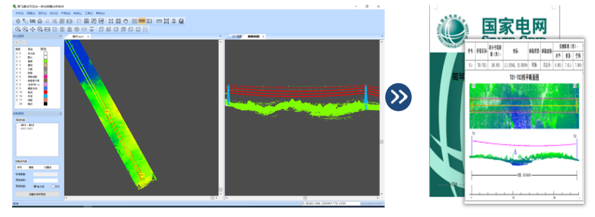Click the highlighted orange toolbar icon

click(x=142, y=21)
